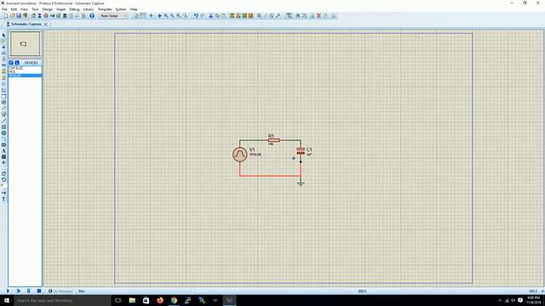Select capacitor C1 on the schematic
Screen dimensions: 545x306
(x=301, y=151)
